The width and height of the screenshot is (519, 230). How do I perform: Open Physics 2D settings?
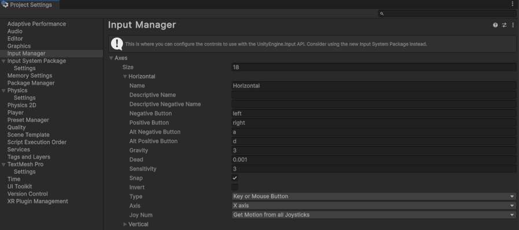(22, 105)
